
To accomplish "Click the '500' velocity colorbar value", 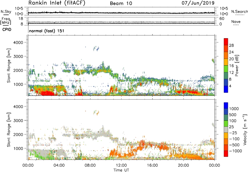I will tap(233, 115).
